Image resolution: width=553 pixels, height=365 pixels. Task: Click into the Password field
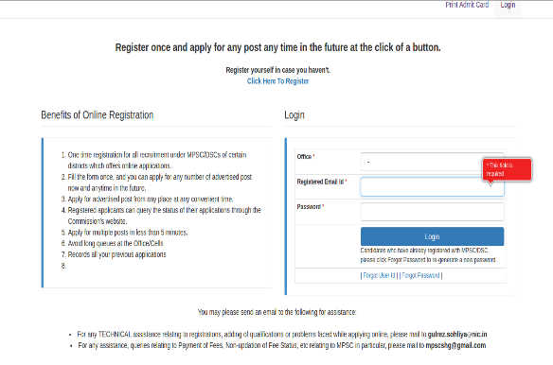(432, 212)
